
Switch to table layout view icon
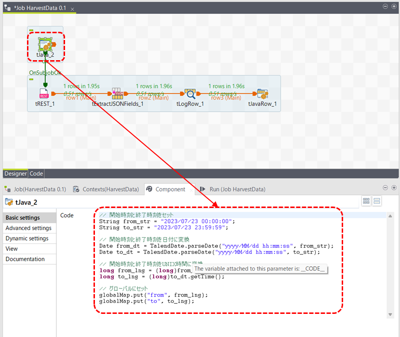coord(366,201)
